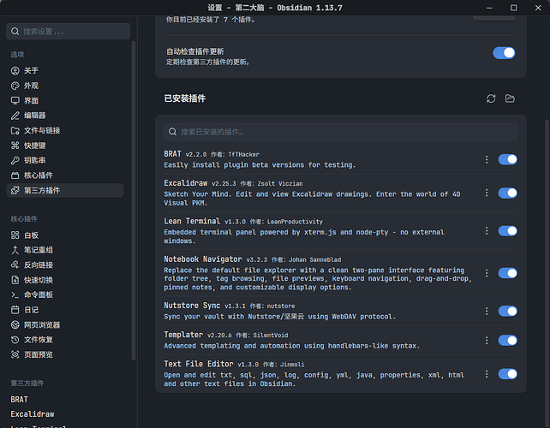Image resolution: width=550 pixels, height=428 pixels.
Task: Click the 界面 monitor icon
Action: [15, 101]
